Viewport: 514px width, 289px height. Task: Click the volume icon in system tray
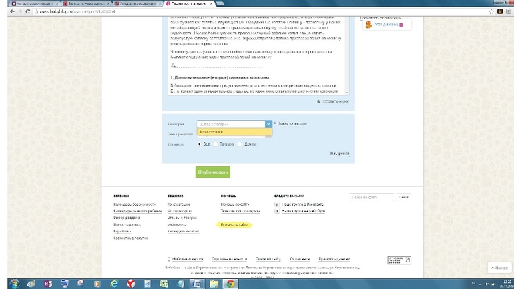coord(487,284)
